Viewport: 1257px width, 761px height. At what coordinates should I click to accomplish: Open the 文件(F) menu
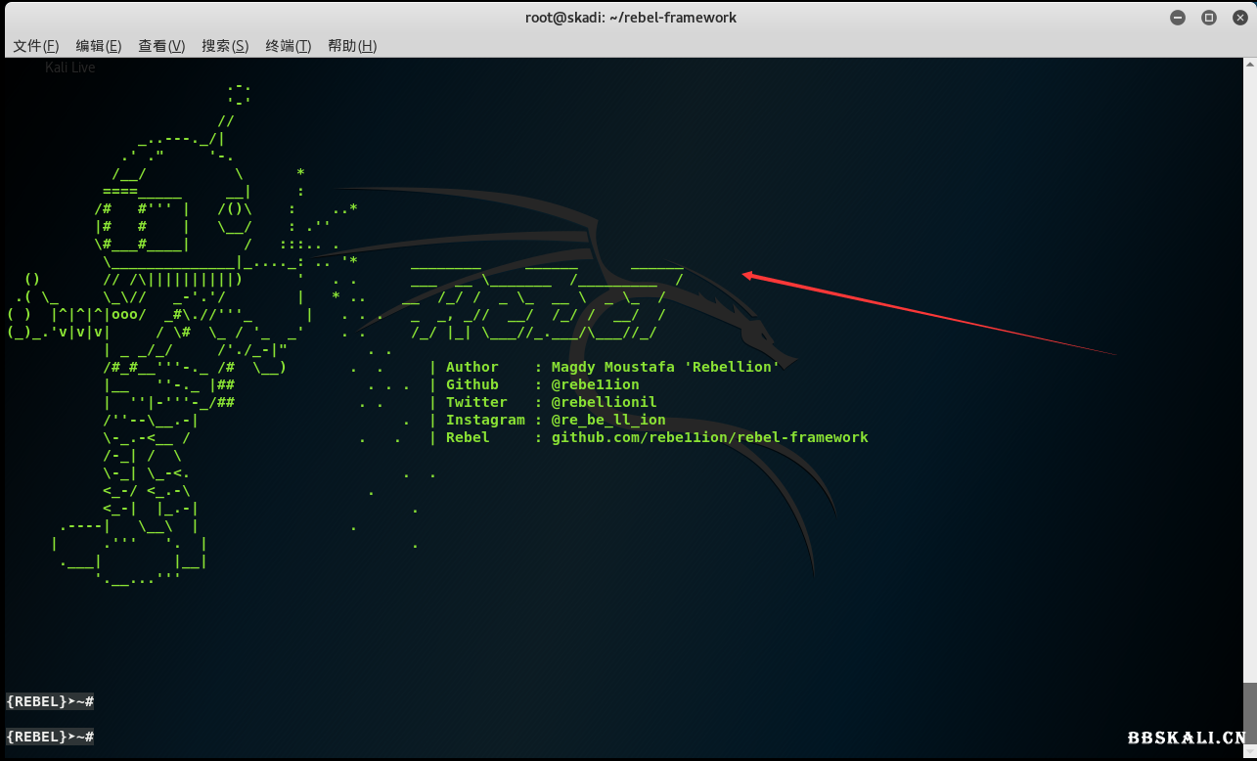point(36,46)
